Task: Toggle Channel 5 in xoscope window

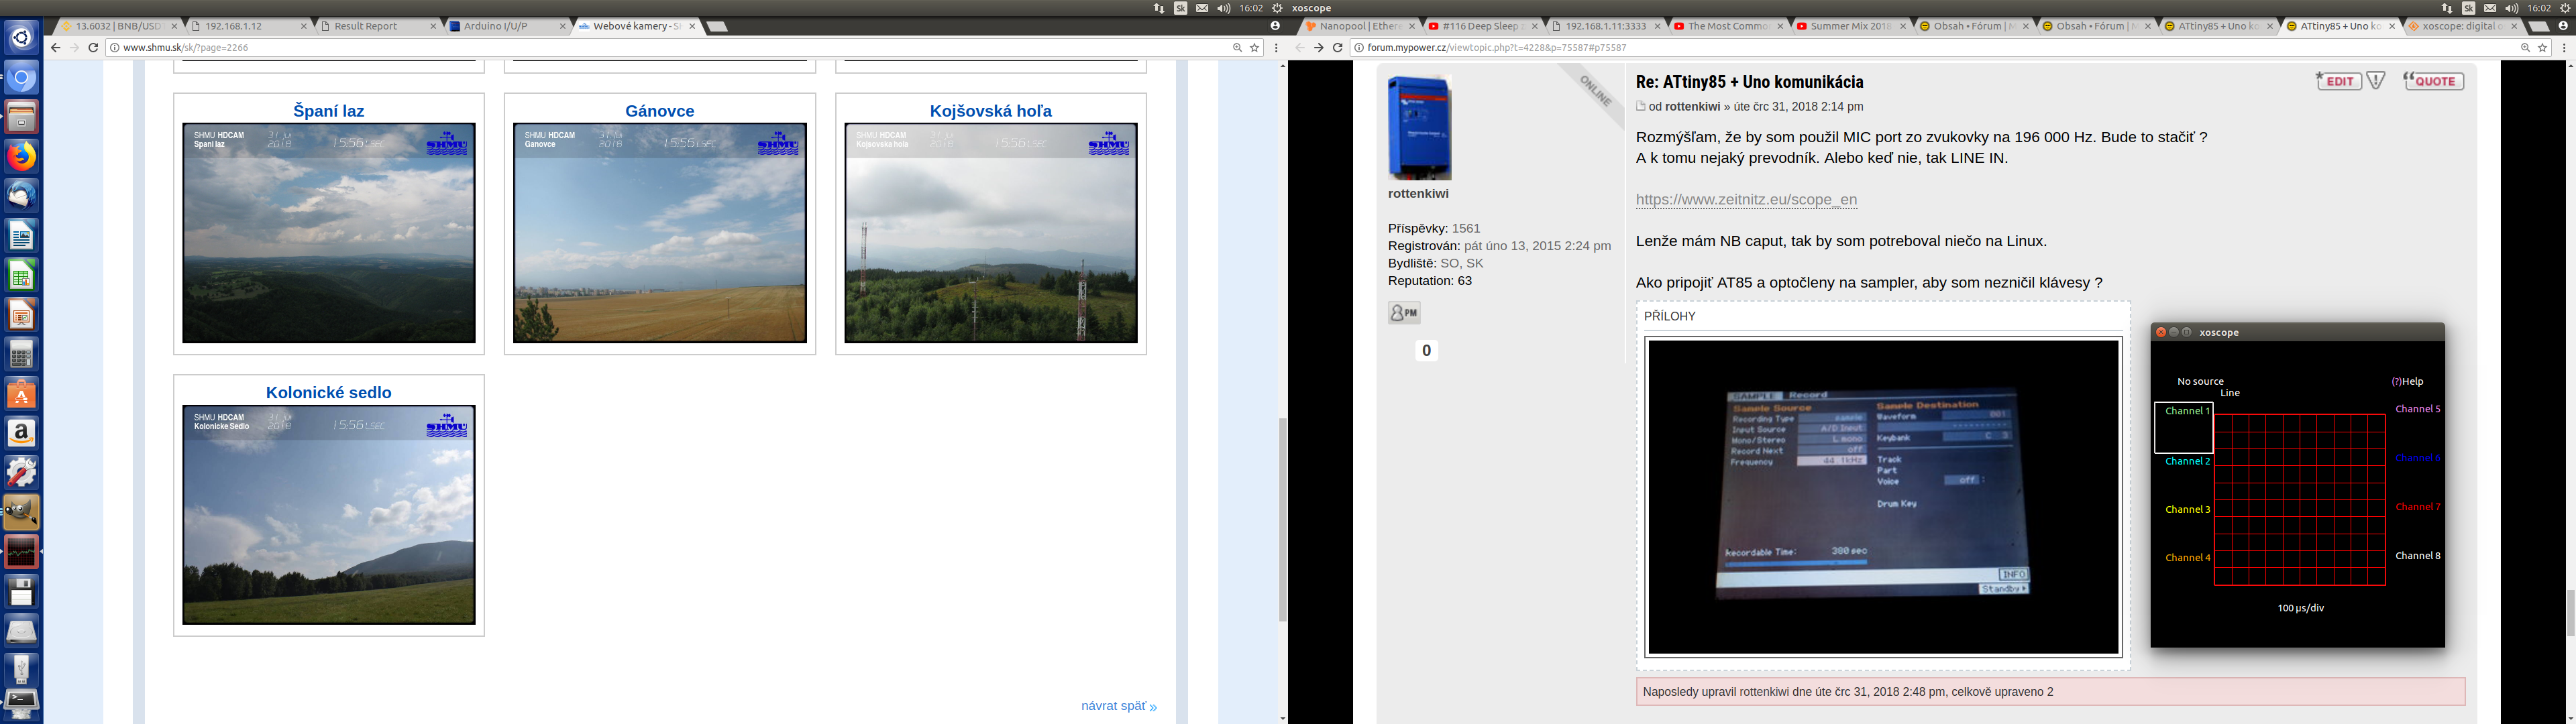Action: click(x=2417, y=409)
